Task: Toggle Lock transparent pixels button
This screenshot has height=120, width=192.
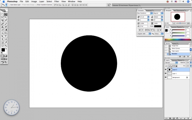Action: pos(170,66)
